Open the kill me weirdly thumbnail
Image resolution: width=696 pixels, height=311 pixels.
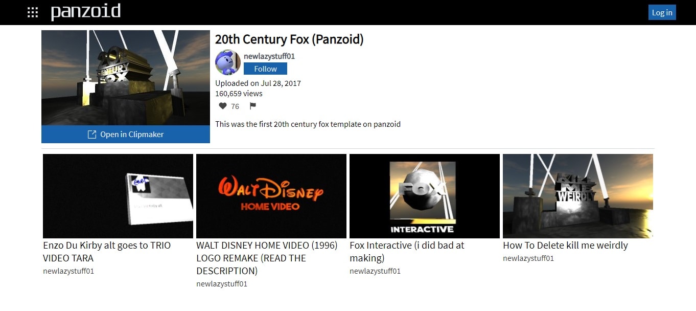pos(578,196)
